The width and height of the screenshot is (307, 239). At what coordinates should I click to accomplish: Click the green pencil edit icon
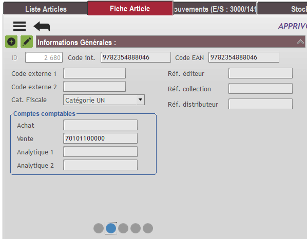tap(27, 42)
